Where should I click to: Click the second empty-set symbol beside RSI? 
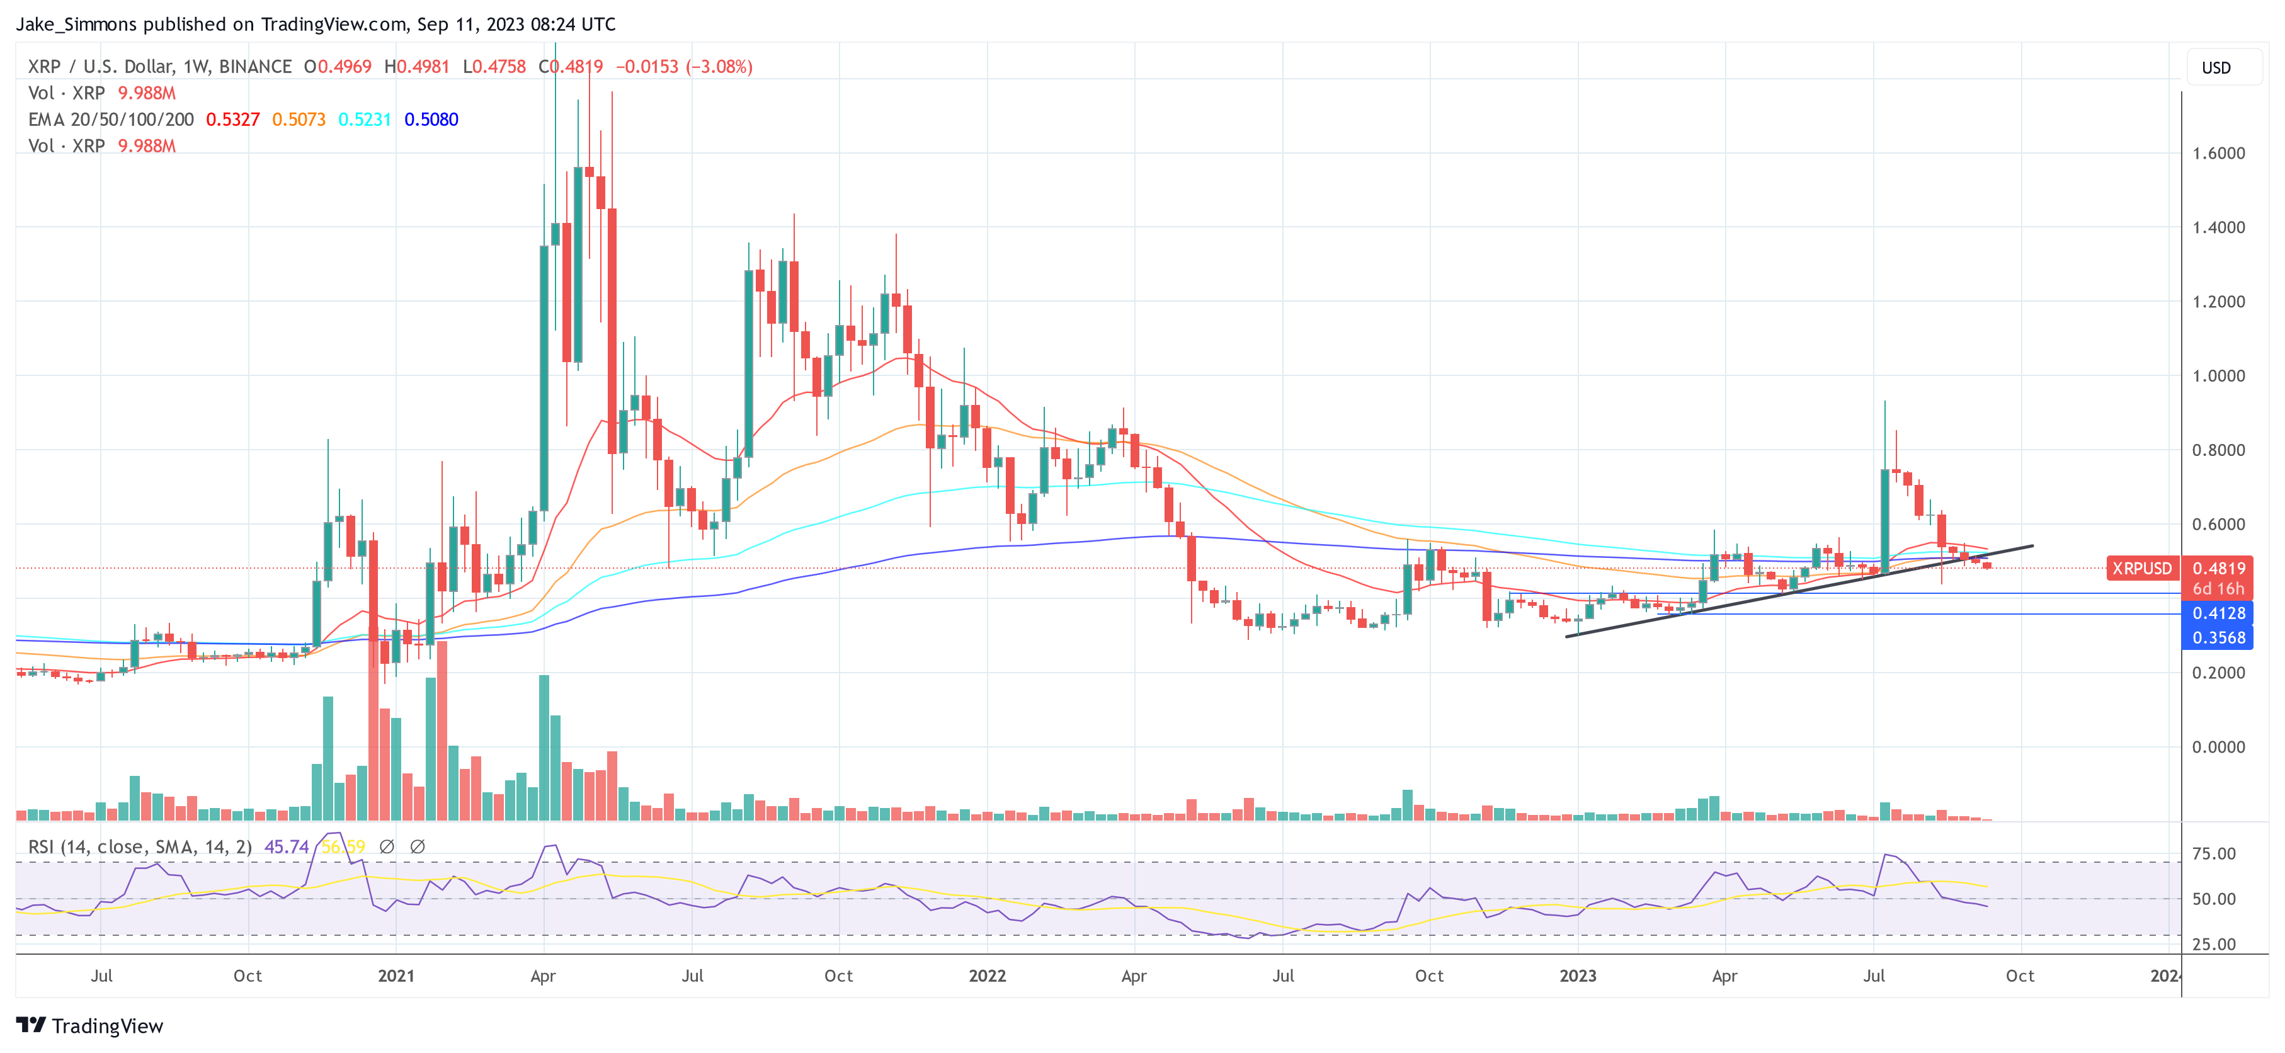pyautogui.click(x=418, y=847)
